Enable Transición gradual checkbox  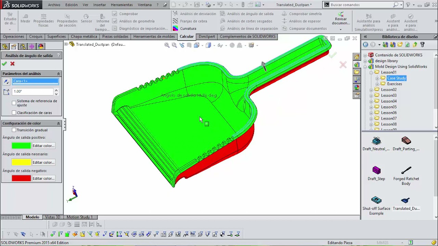click(x=14, y=130)
